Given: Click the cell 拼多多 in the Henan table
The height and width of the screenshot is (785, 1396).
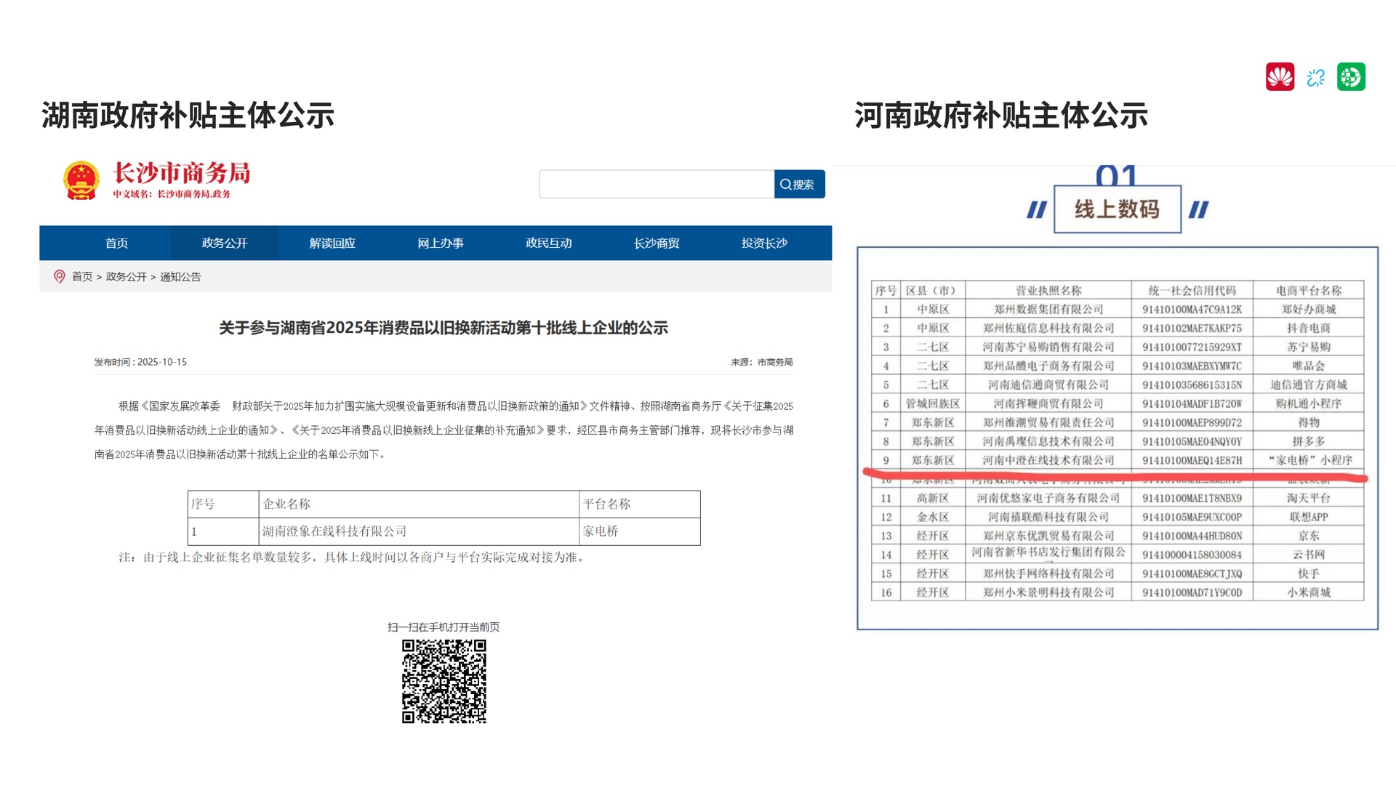Looking at the screenshot, I should [1309, 442].
